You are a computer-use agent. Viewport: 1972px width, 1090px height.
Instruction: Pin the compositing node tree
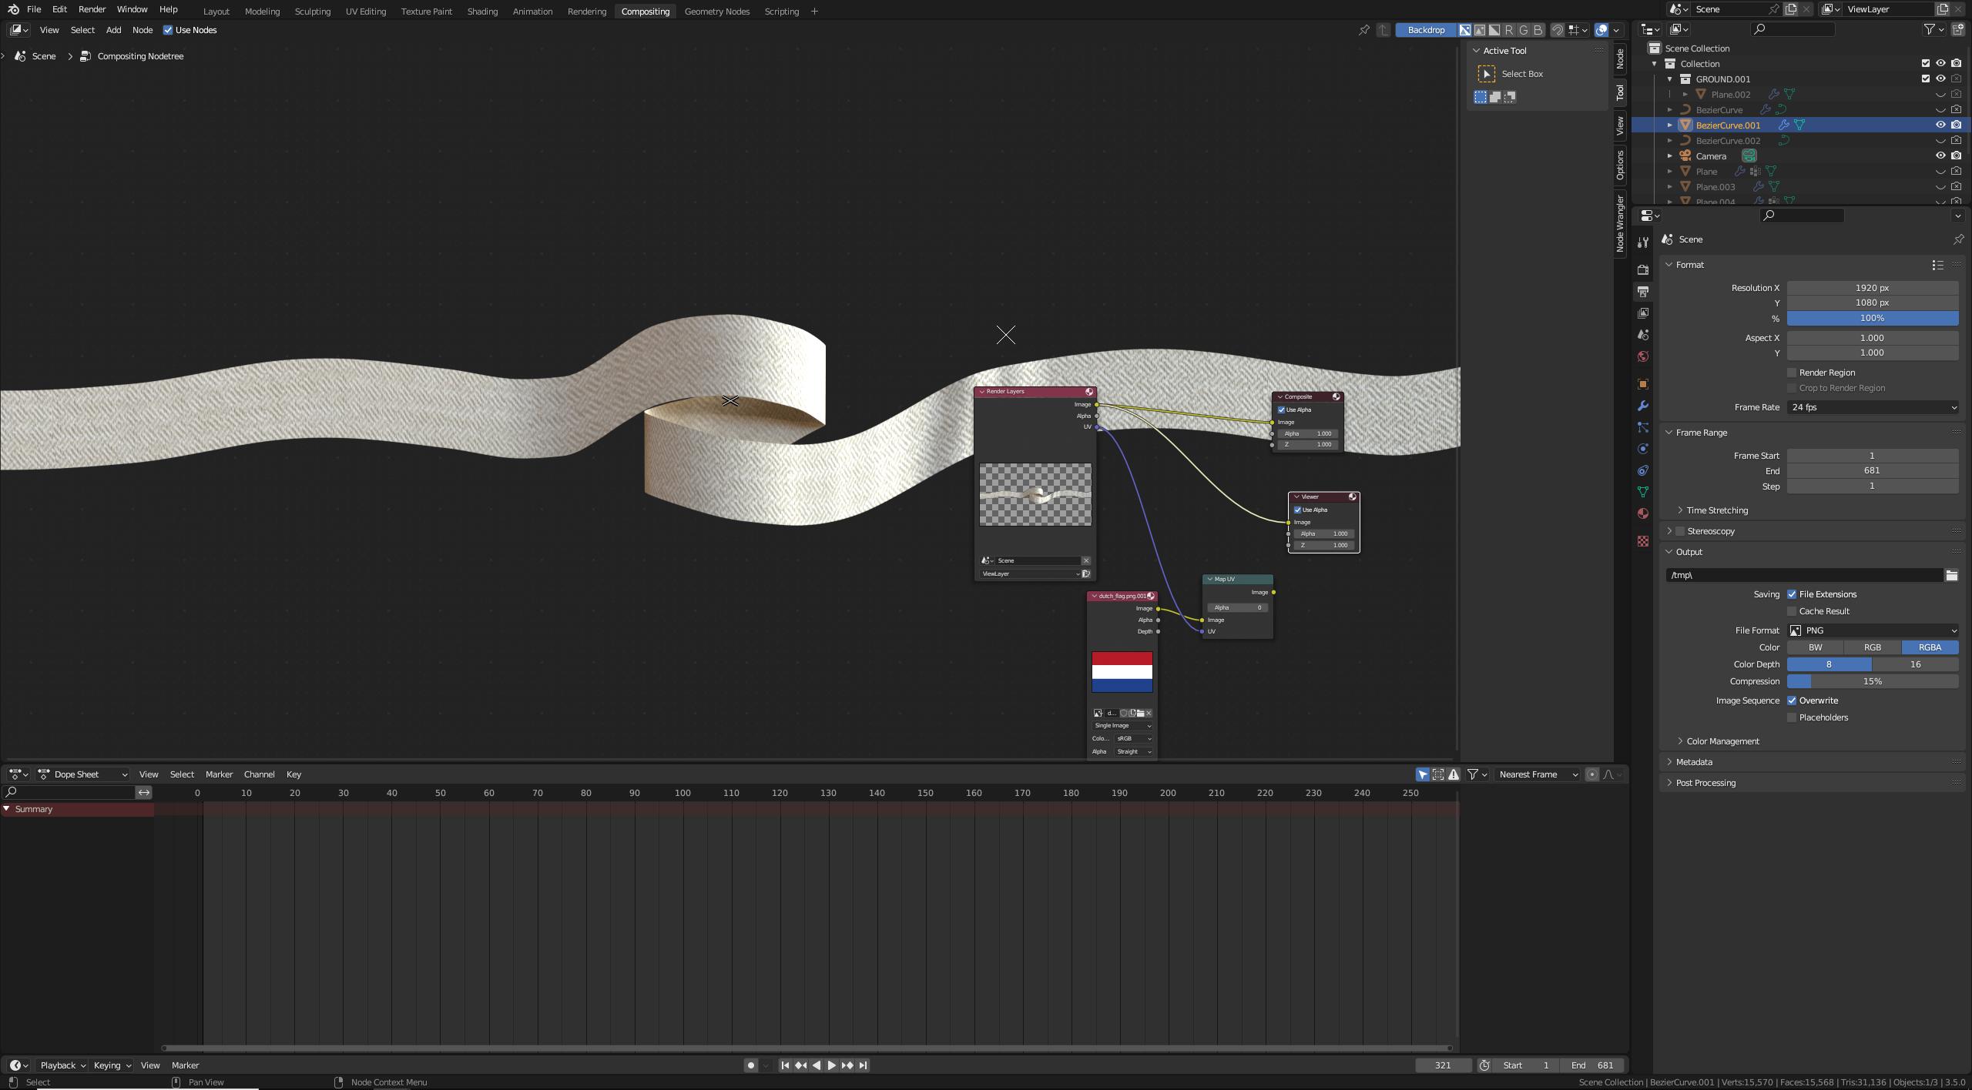click(x=1364, y=30)
